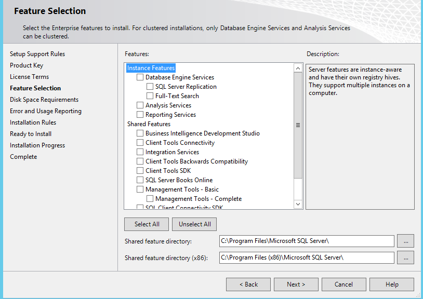
Task: Click the Shared feature directory path field
Action: pos(307,241)
